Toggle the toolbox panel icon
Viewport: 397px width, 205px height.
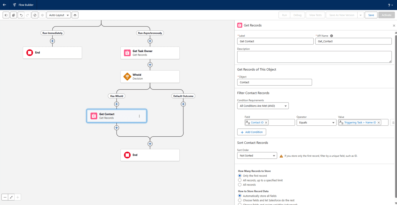(6, 15)
